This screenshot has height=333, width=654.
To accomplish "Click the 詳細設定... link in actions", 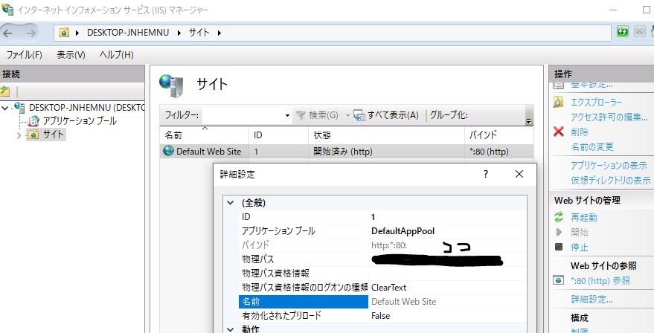I will [592, 299].
